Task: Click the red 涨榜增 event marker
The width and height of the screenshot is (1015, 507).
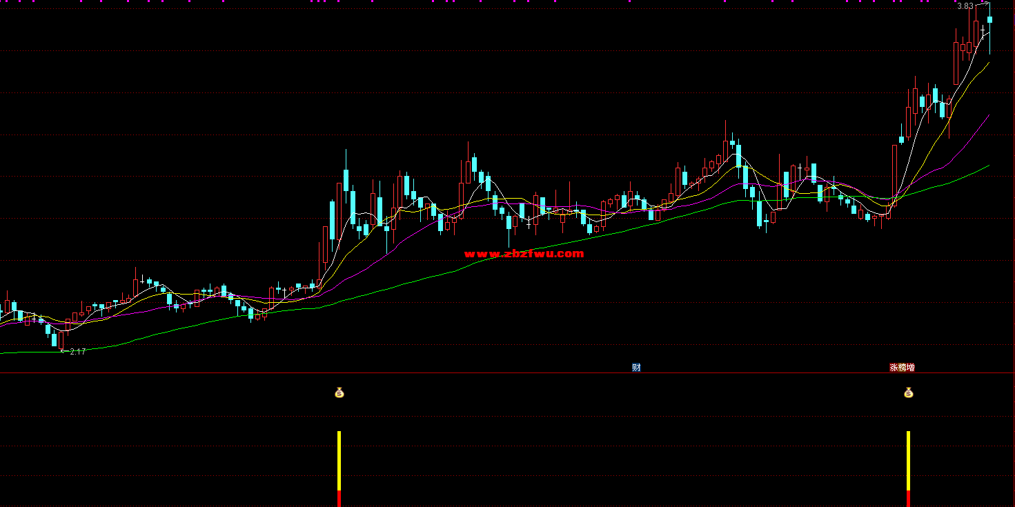Action: (902, 368)
